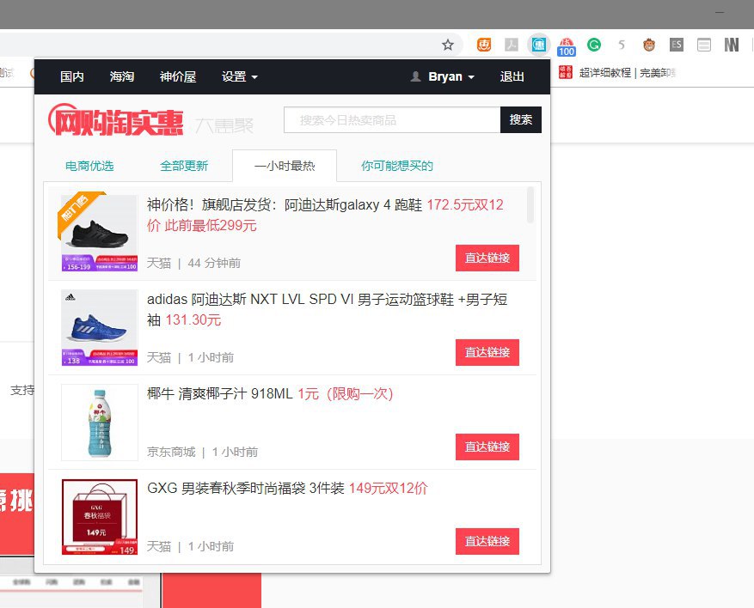754x608 pixels.
Task: Click the user avatar icon beside Bryan
Action: coord(416,76)
